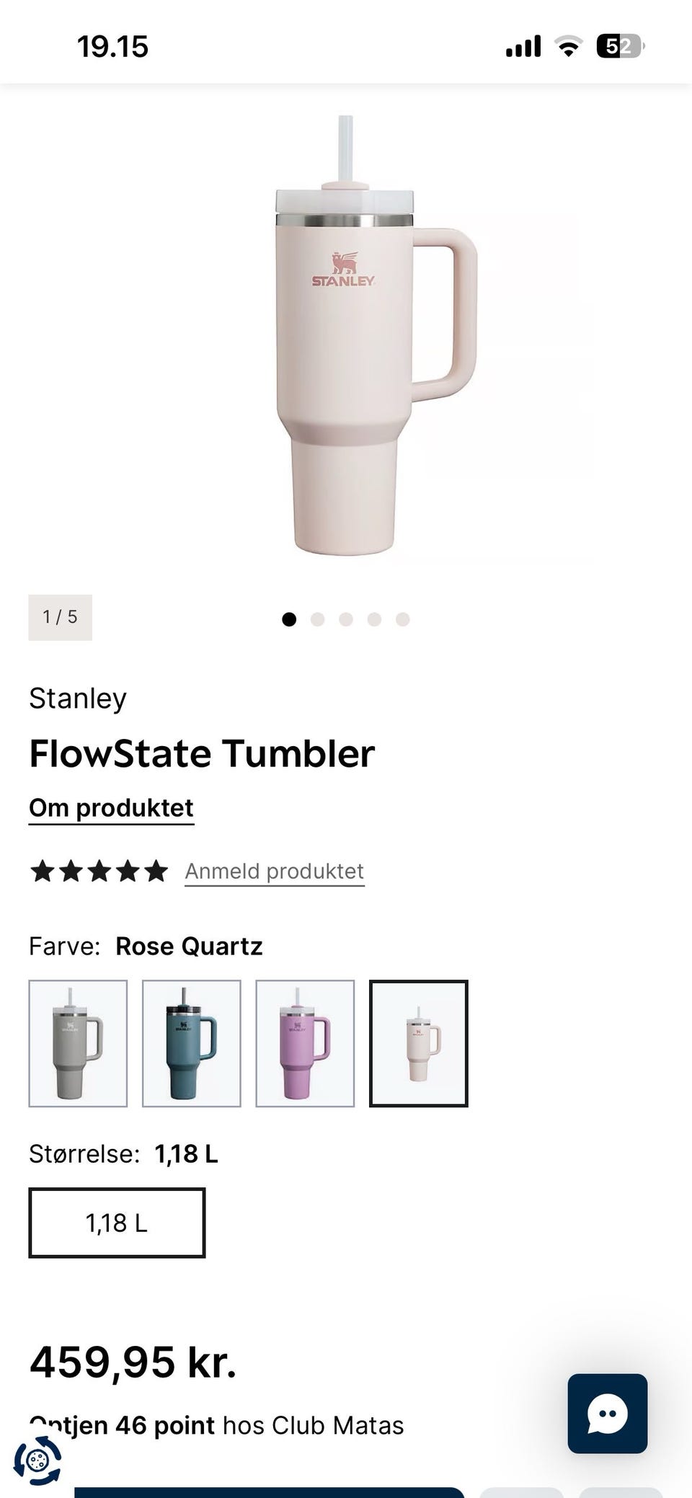
Task: Tap the Stanley logo on tumbler image
Action: point(343,271)
